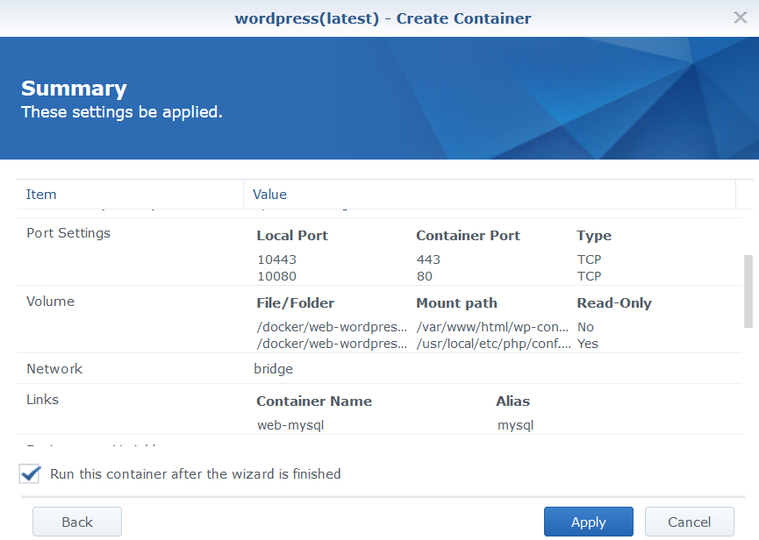Select the Port Settings row label
The width and height of the screenshot is (759, 540).
pyautogui.click(x=68, y=233)
